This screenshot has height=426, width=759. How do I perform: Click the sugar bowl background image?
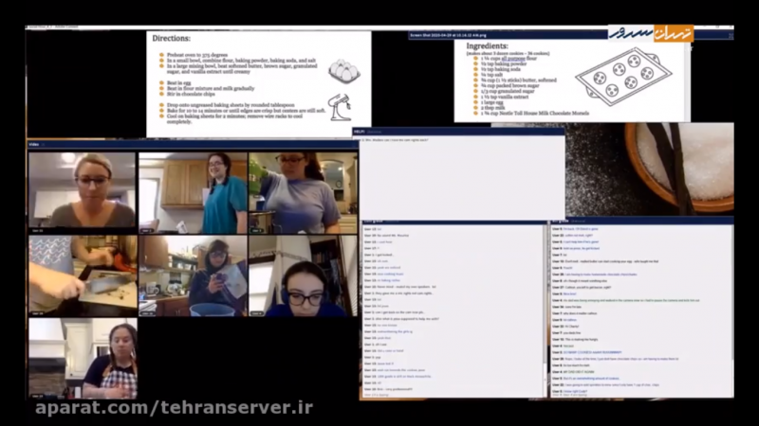point(680,166)
